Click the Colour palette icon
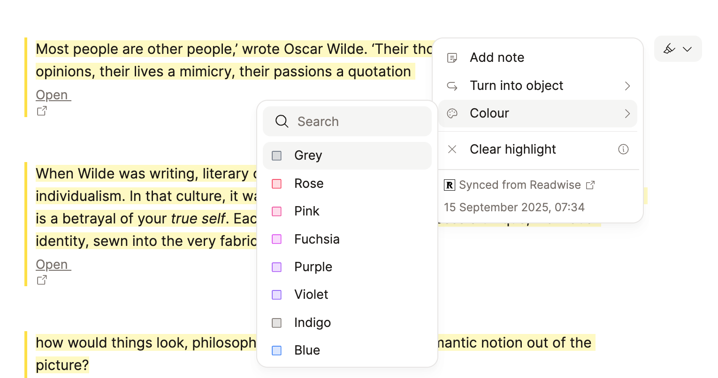The image size is (718, 378). (x=452, y=113)
